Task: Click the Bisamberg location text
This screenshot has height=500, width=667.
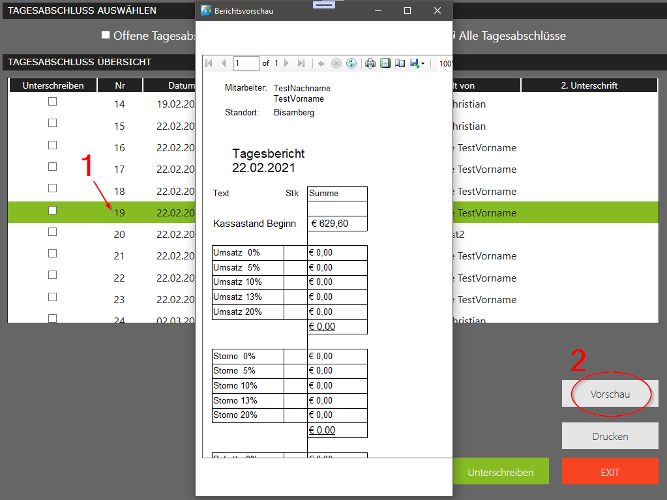Action: click(294, 113)
